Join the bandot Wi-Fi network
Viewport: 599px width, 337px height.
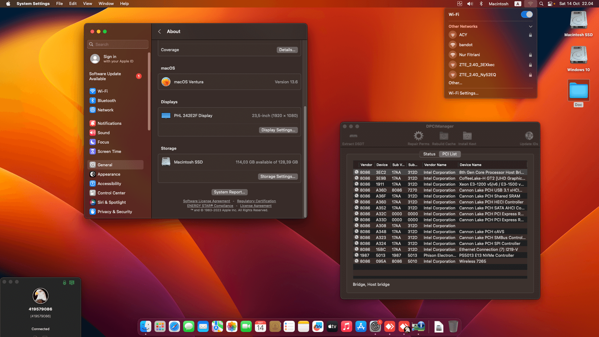[490, 45]
